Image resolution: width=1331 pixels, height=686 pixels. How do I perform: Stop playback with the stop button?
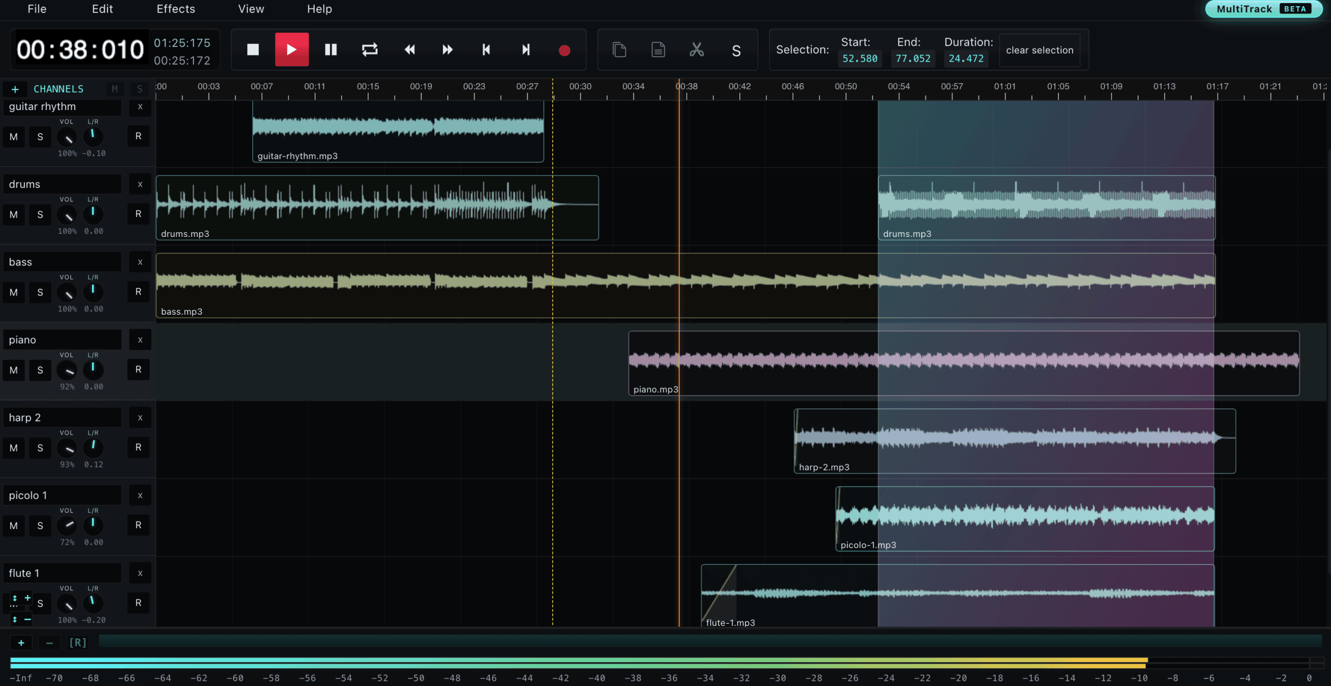click(253, 50)
